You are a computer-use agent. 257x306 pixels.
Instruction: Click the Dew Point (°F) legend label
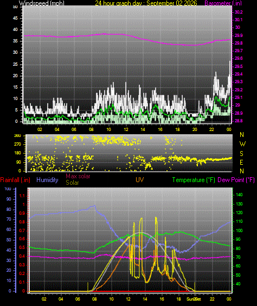pos(236,180)
